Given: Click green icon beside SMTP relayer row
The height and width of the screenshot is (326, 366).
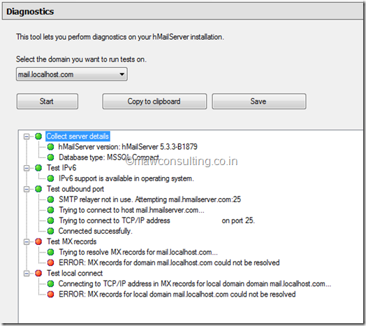Looking at the screenshot, I should (50, 199).
